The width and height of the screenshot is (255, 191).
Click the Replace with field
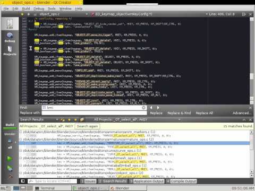(x=94, y=113)
